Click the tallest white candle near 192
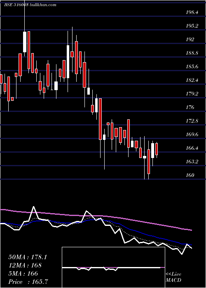 point(68,62)
